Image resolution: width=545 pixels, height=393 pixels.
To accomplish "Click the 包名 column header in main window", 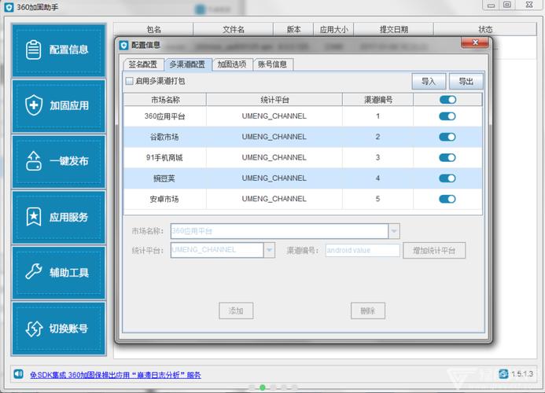I will (x=153, y=30).
